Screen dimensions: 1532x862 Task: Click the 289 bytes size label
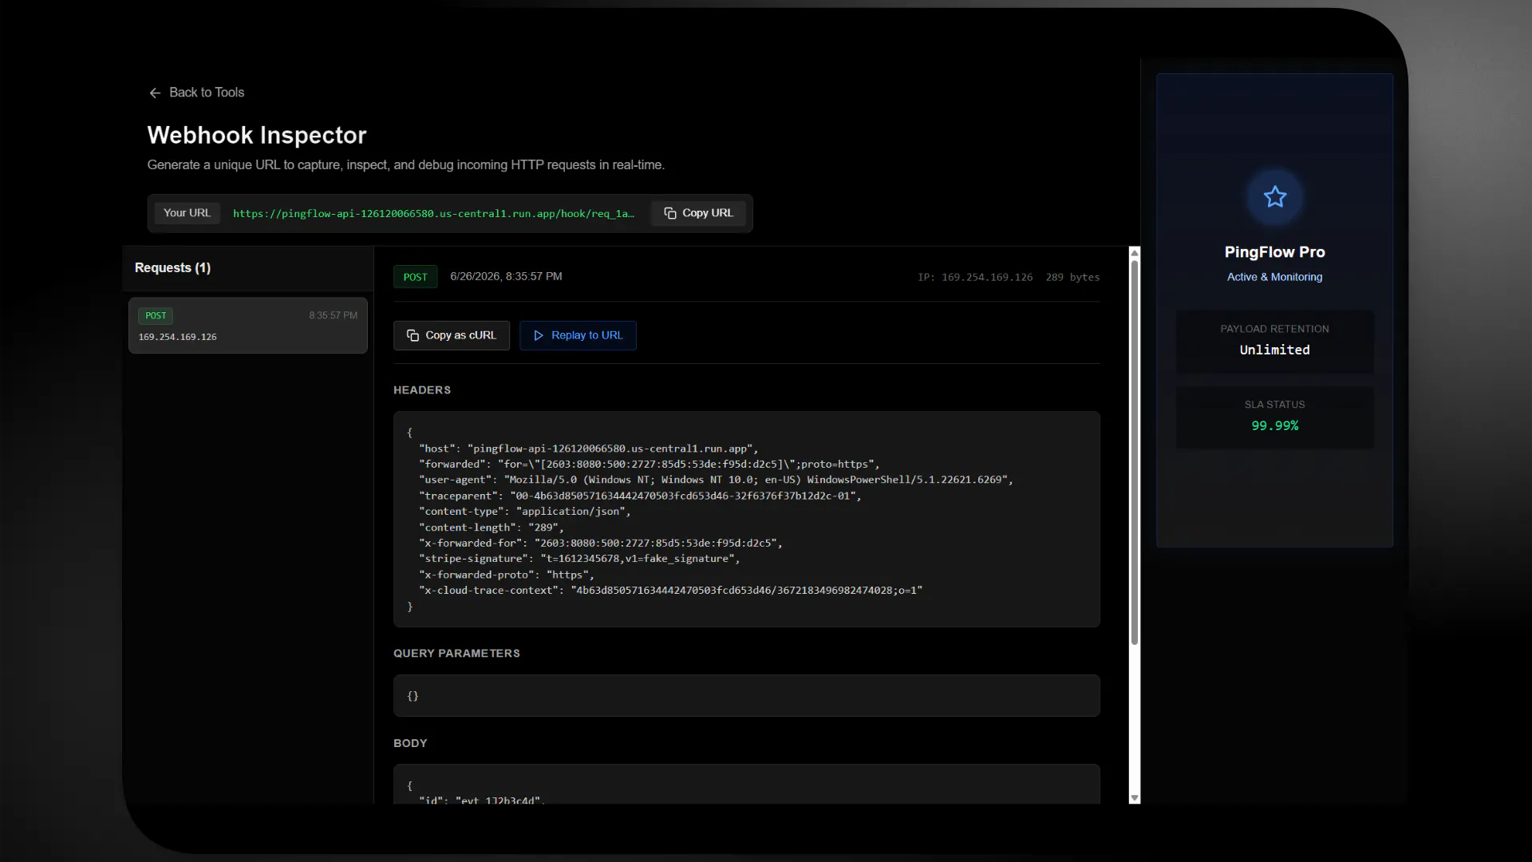tap(1072, 277)
